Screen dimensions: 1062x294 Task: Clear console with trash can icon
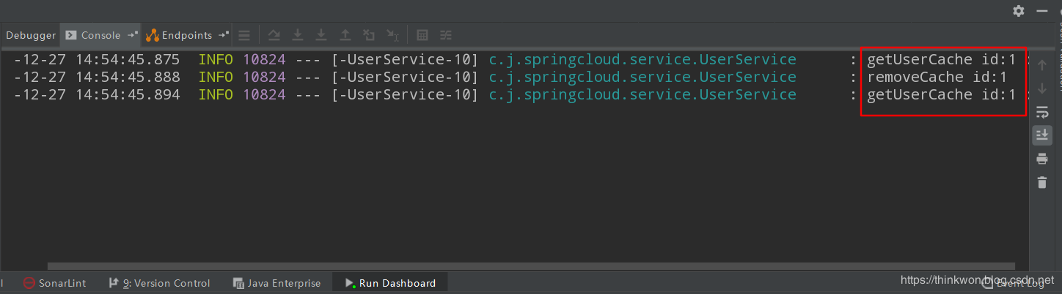tap(1041, 182)
